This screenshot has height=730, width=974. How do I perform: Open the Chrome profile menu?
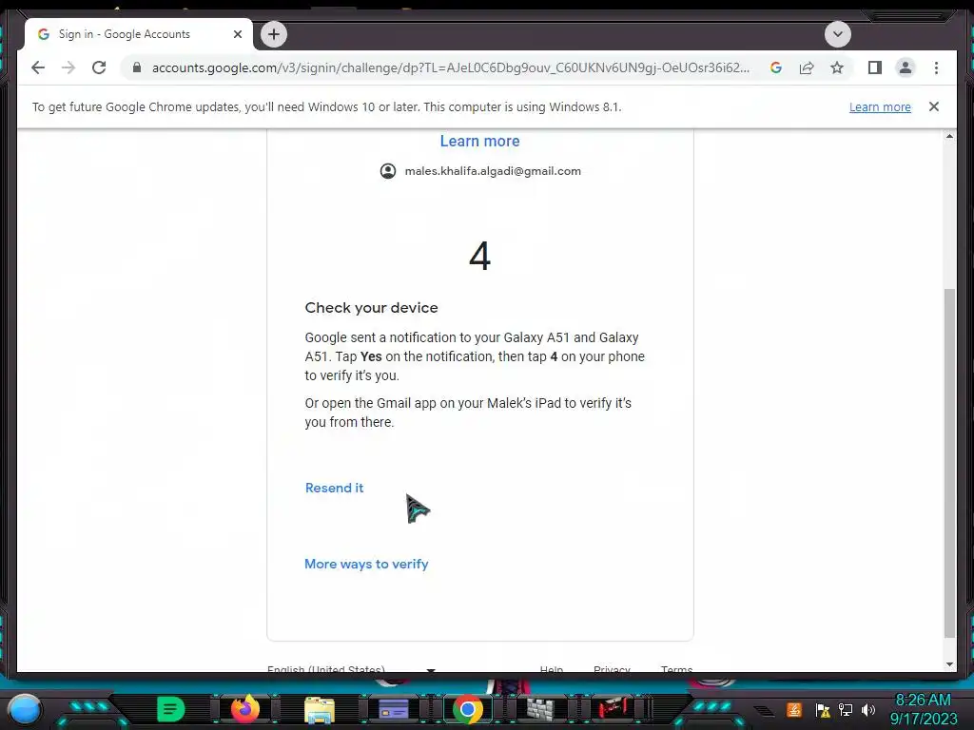[x=906, y=67]
